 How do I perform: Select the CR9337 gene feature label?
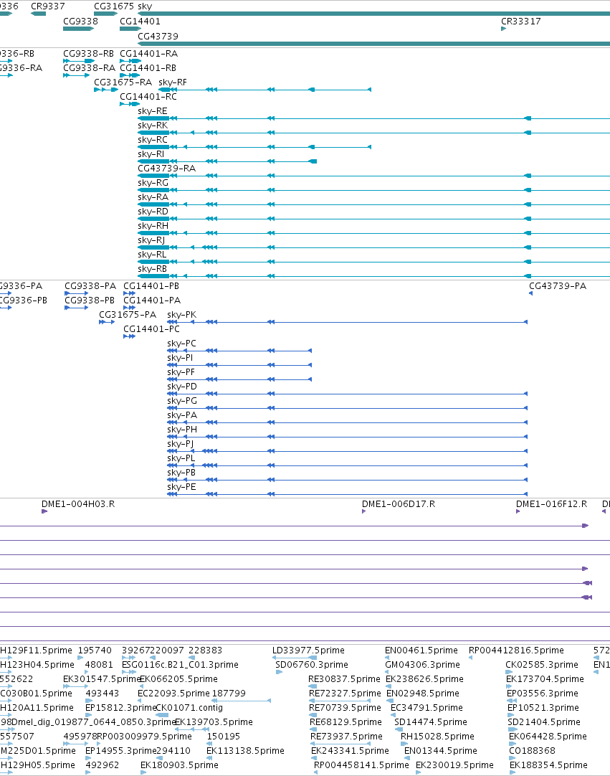click(x=47, y=6)
